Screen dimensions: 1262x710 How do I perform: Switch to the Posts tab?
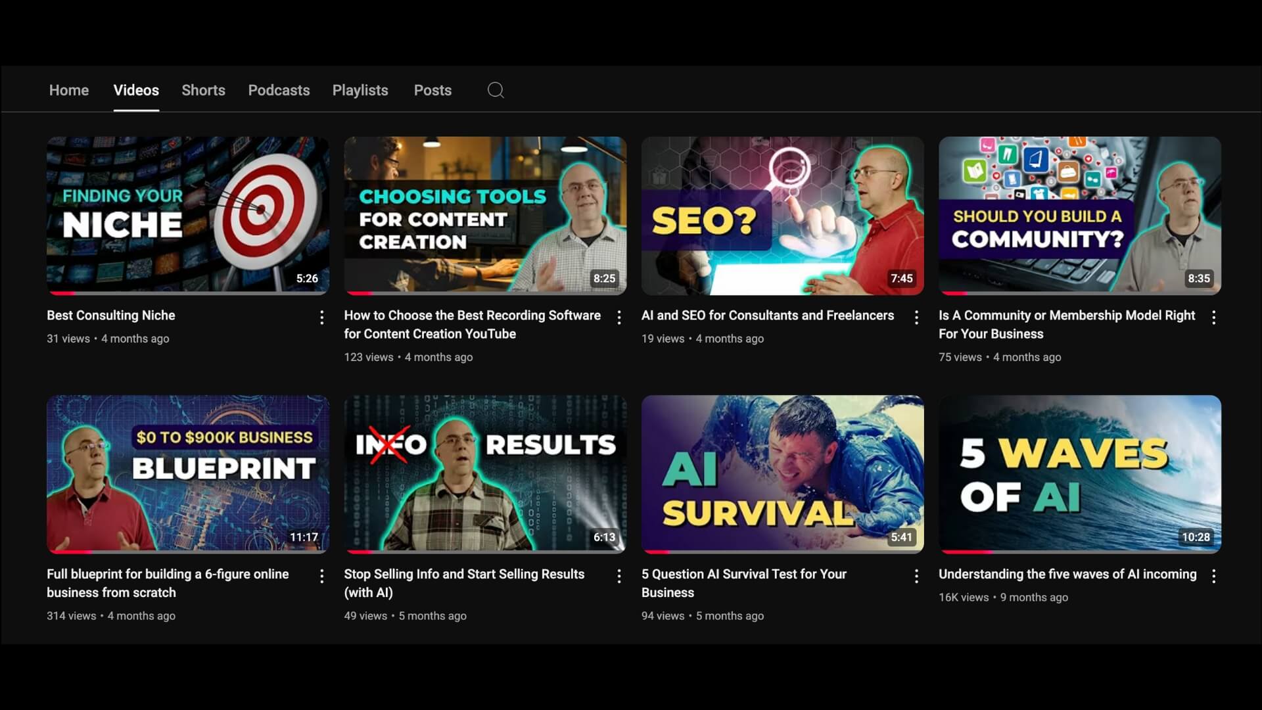coord(432,90)
